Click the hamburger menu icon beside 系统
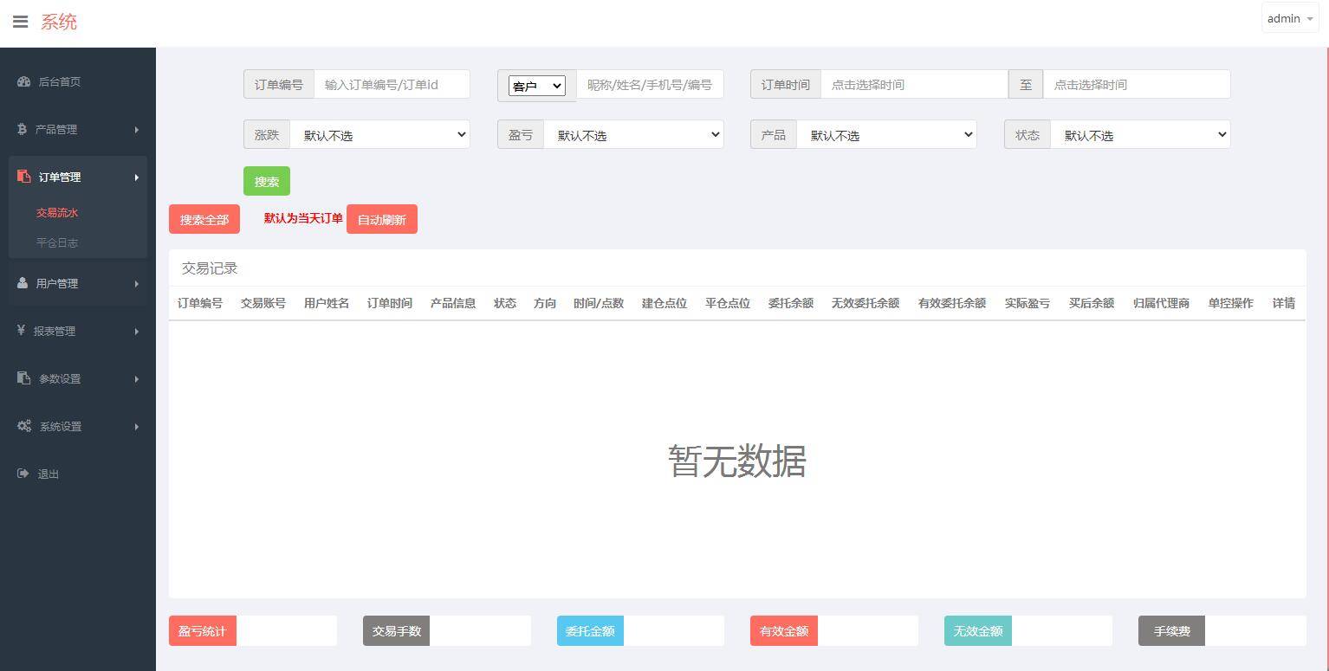Screen dimensions: 1329x671 pos(20,22)
